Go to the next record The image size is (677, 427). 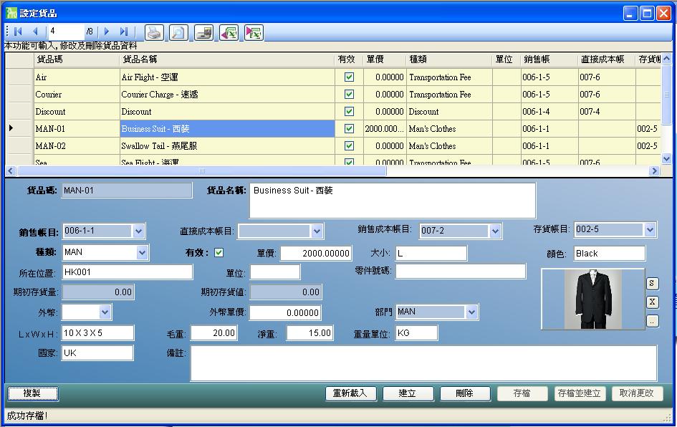107,32
